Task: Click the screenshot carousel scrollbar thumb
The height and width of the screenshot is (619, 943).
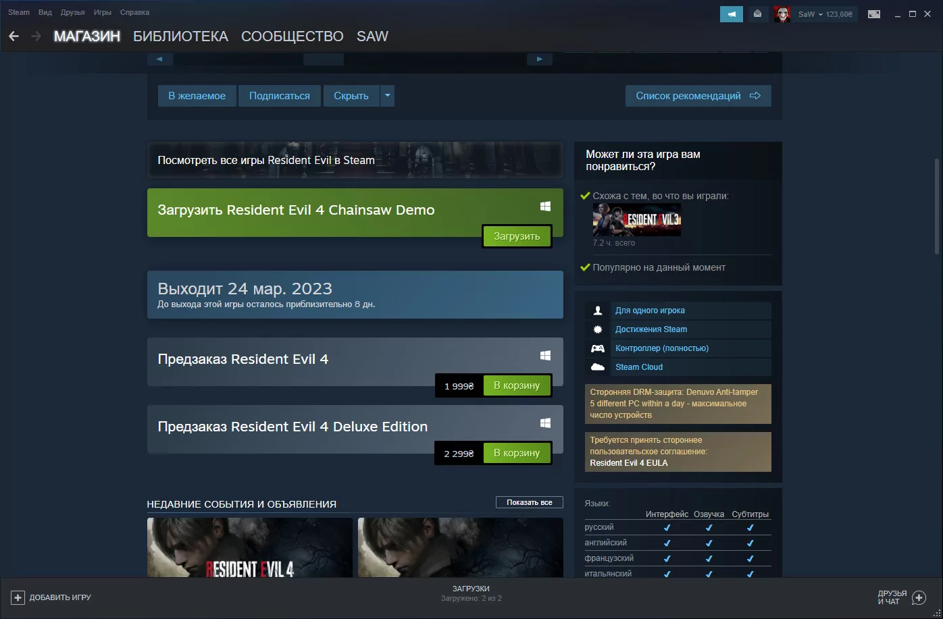Action: [324, 59]
